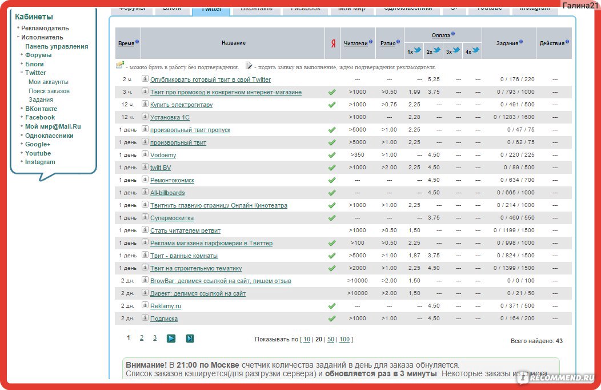
Task: Click help icon next to "Время" header
Action: (137, 42)
